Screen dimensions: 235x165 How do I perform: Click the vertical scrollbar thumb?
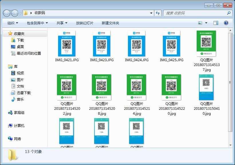point(230,82)
